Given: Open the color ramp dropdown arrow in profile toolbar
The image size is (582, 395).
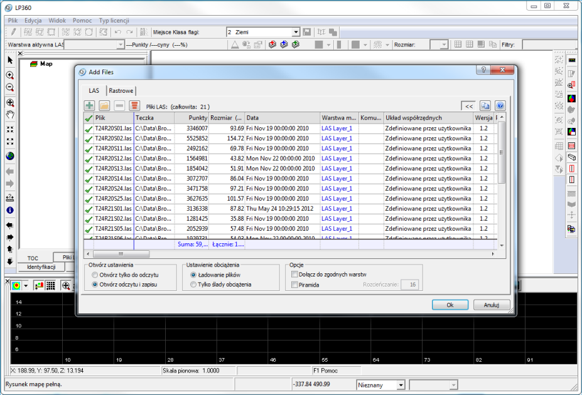Looking at the screenshot, I should tap(26, 286).
